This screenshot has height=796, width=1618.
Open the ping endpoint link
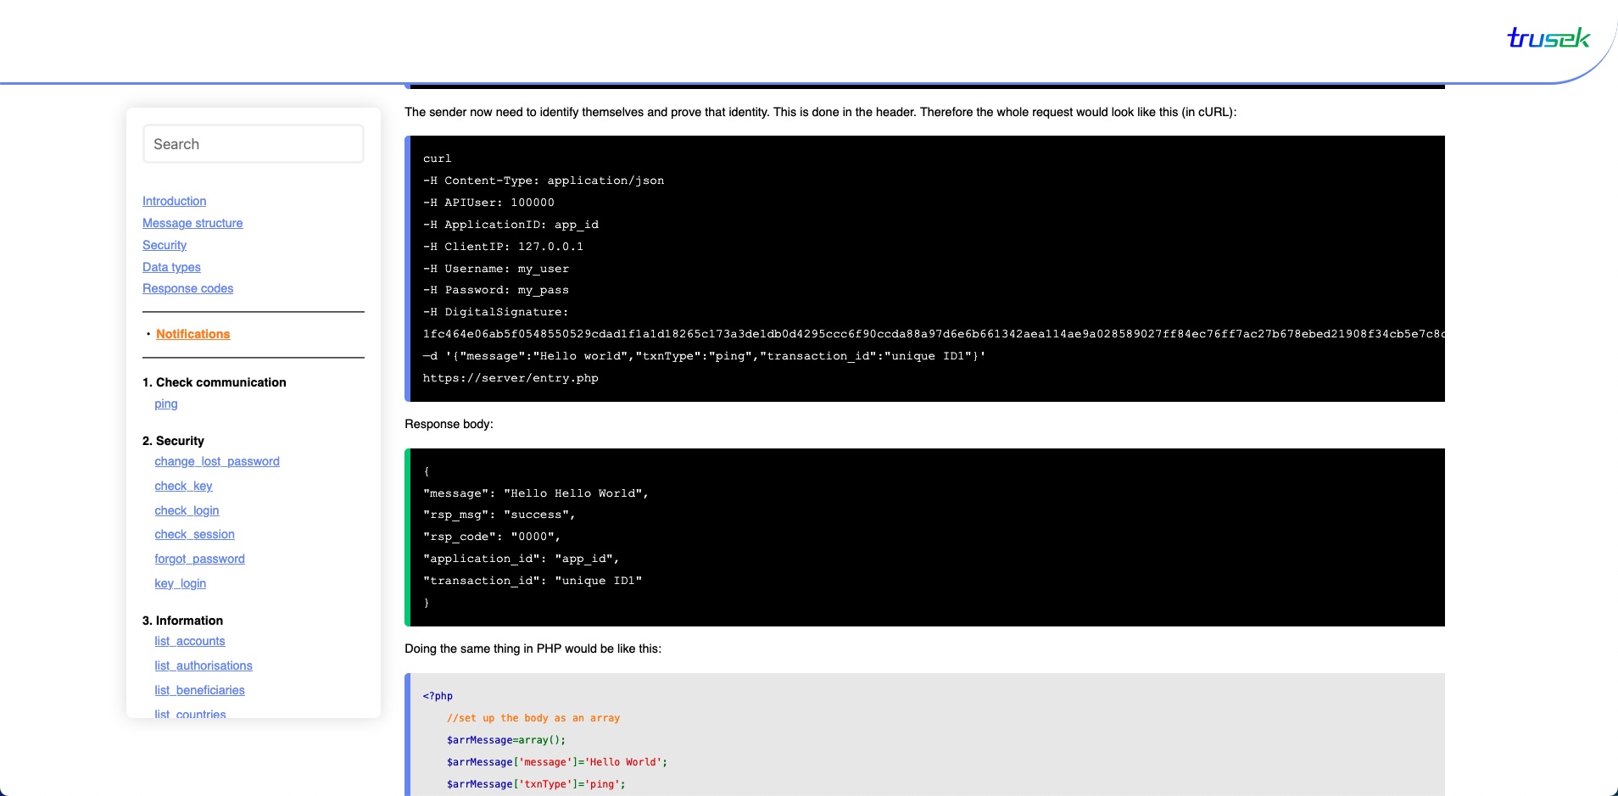[166, 404]
